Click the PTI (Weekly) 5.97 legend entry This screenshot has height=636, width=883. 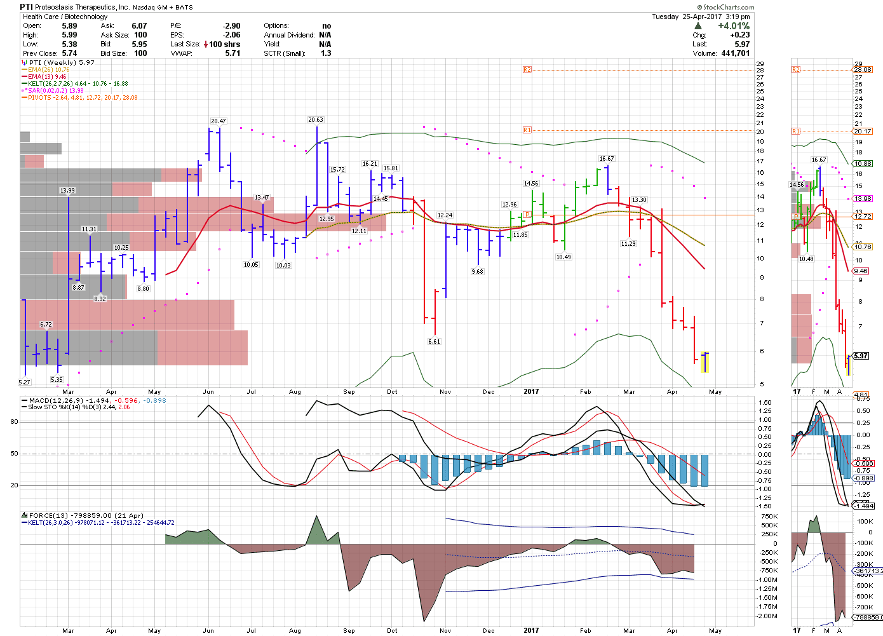pyautogui.click(x=58, y=62)
